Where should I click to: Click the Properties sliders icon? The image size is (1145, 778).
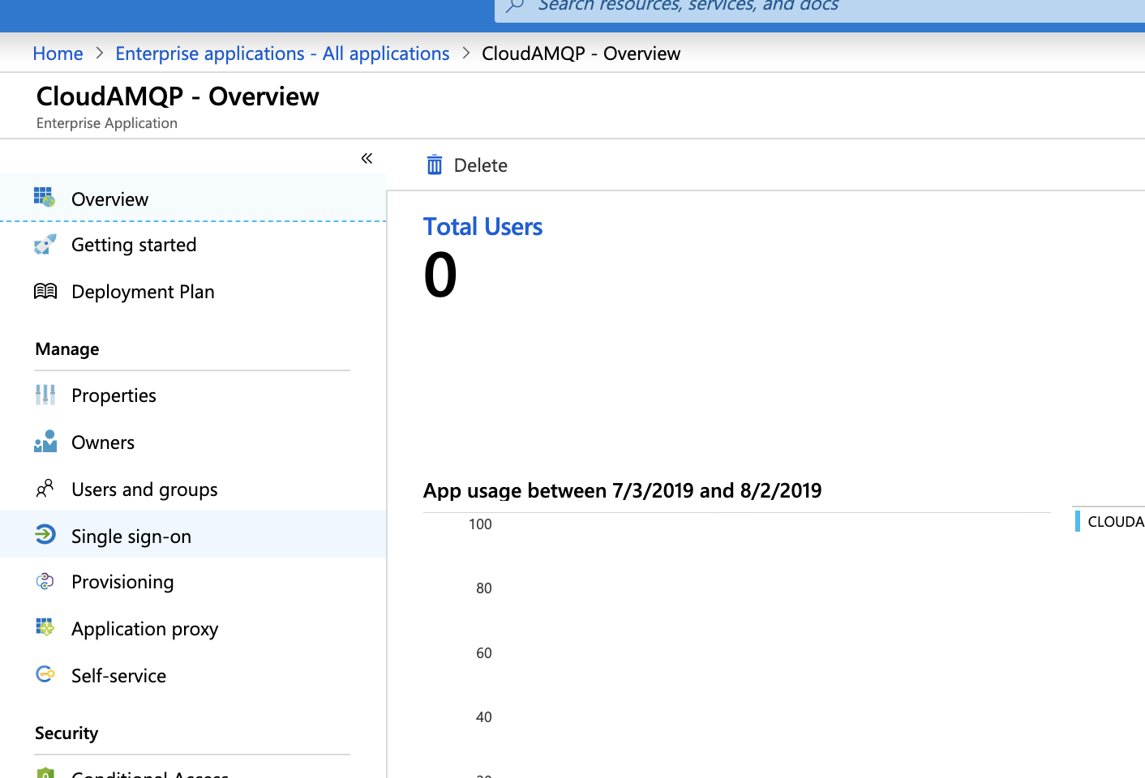45,395
